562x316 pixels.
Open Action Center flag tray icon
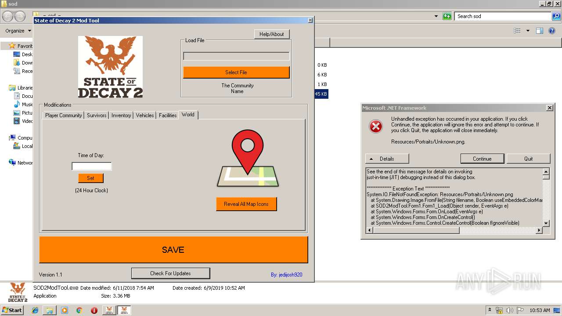click(x=520, y=310)
